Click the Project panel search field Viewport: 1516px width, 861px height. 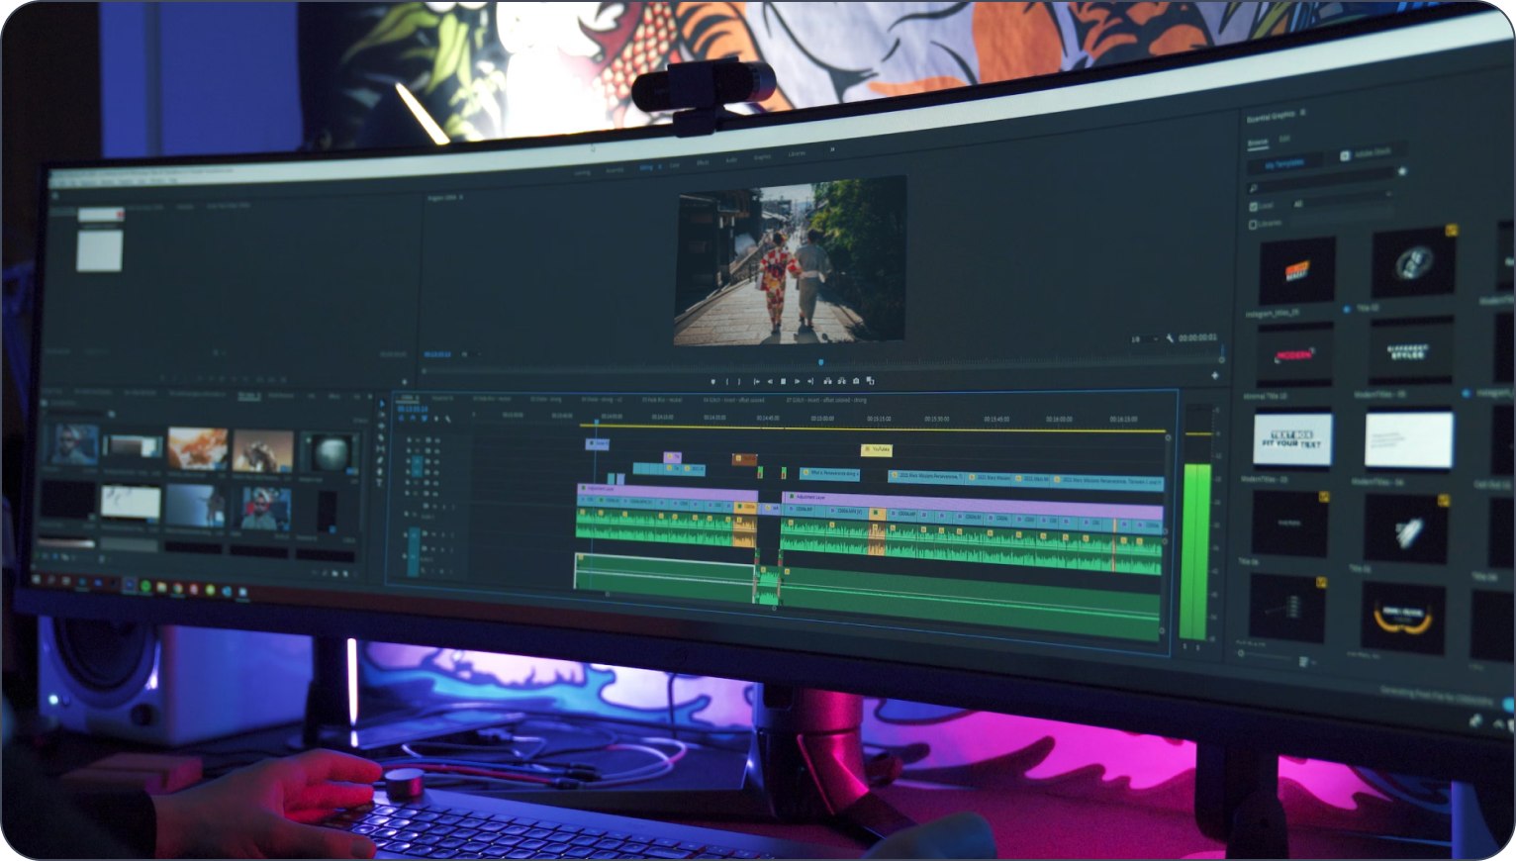coord(75,413)
